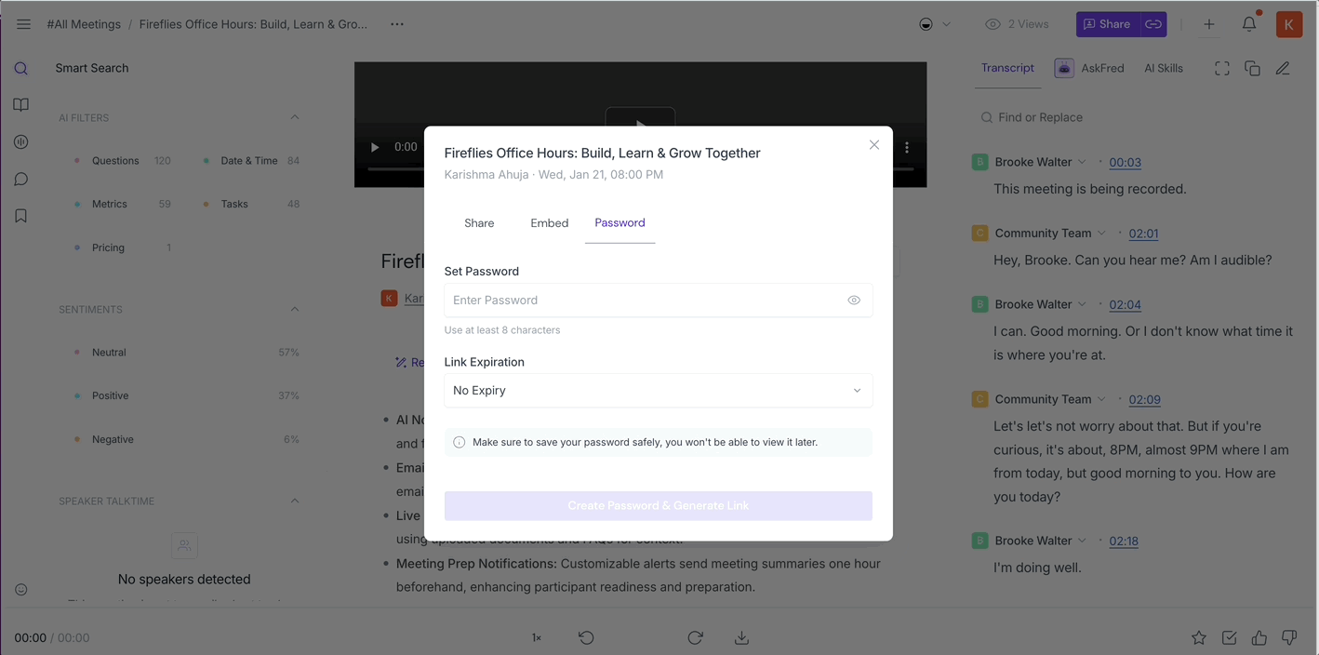Open the theme selector dropdown in top bar
Viewport: 1319px width, 655px height.
point(935,24)
